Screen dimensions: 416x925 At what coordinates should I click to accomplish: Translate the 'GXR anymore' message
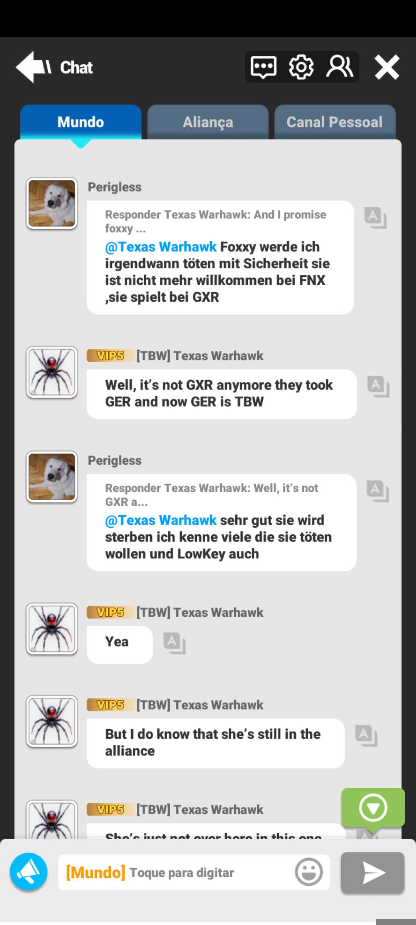point(378,387)
